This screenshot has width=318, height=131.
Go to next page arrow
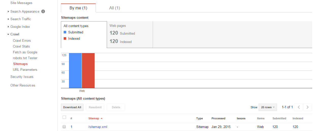pyautogui.click(x=308, y=107)
